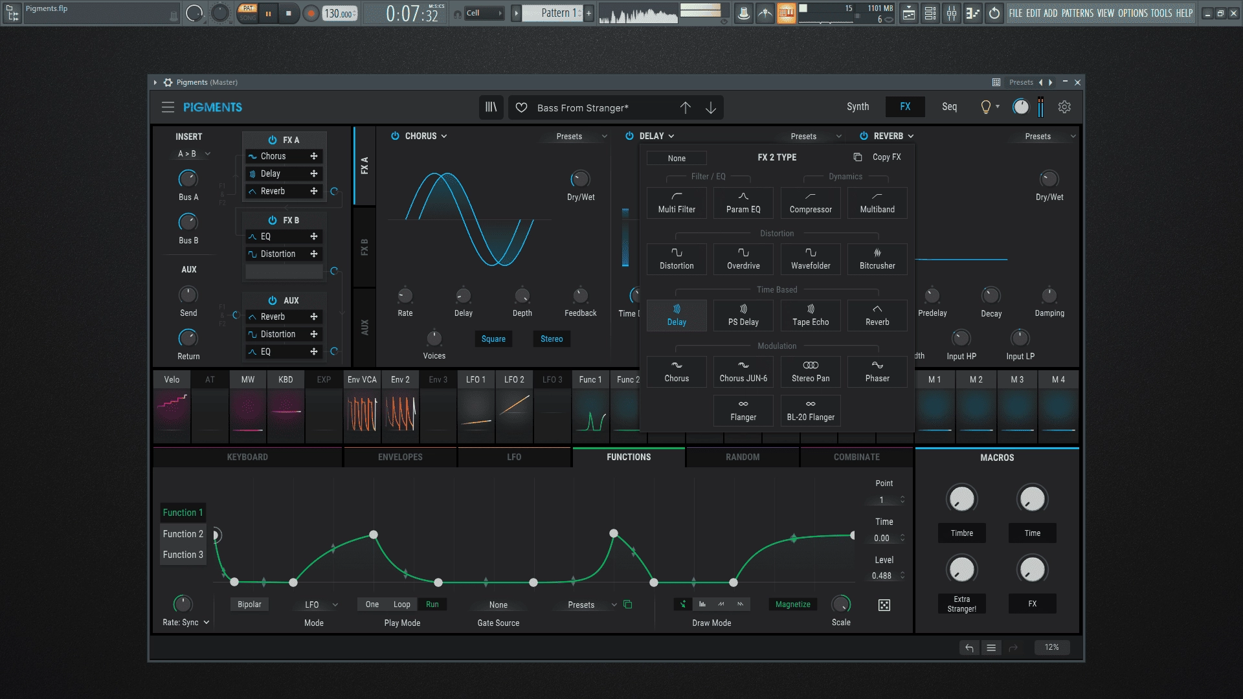Click random function dice icon

[884, 605]
